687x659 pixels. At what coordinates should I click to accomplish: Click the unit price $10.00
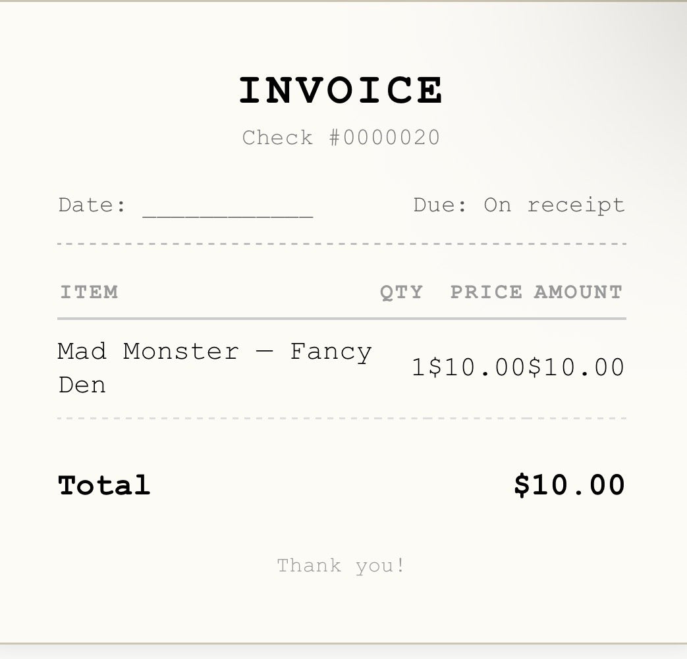(476, 367)
